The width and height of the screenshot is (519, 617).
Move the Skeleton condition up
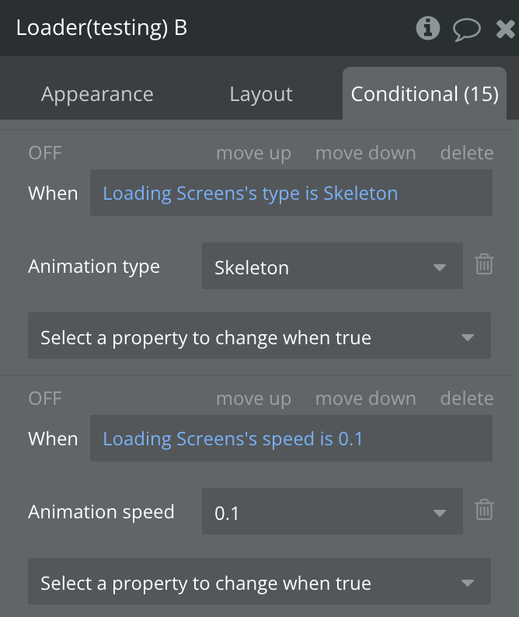coord(253,153)
